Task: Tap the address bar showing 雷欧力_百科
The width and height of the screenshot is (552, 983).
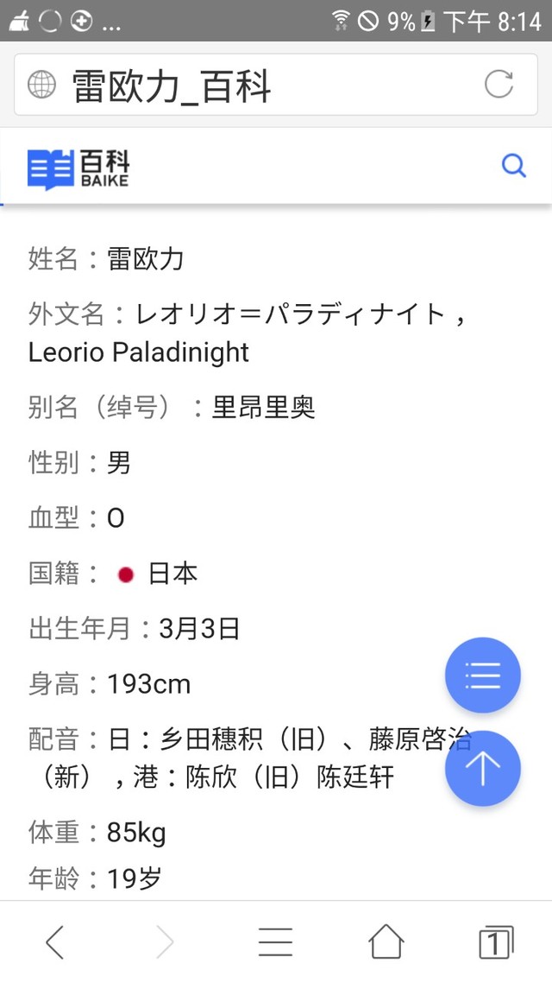Action: [x=259, y=85]
